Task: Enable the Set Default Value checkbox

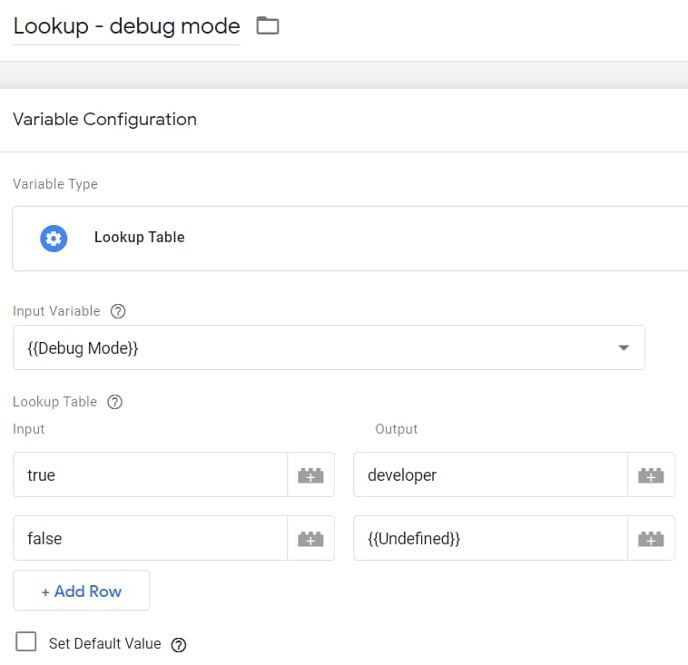Action: [x=26, y=642]
